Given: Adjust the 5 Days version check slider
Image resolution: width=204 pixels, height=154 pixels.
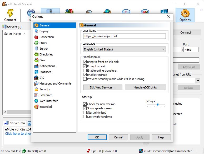Looking at the screenshot, I should tap(158, 104).
